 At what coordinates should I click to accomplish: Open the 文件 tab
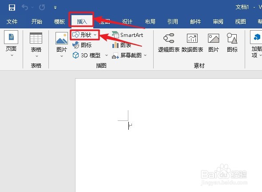[12, 22]
